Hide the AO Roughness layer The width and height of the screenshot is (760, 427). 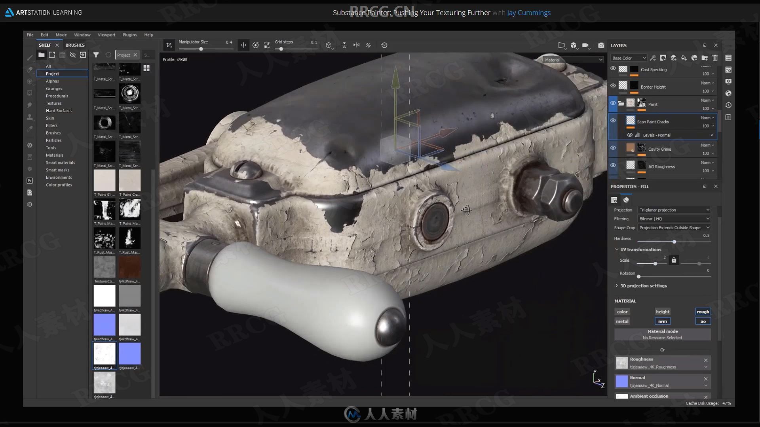coord(613,165)
